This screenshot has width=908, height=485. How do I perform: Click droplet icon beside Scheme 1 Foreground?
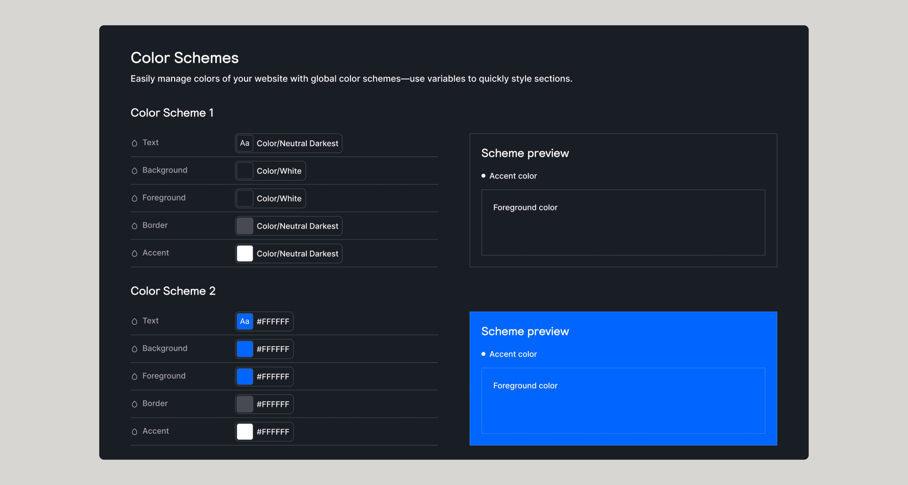(x=134, y=198)
